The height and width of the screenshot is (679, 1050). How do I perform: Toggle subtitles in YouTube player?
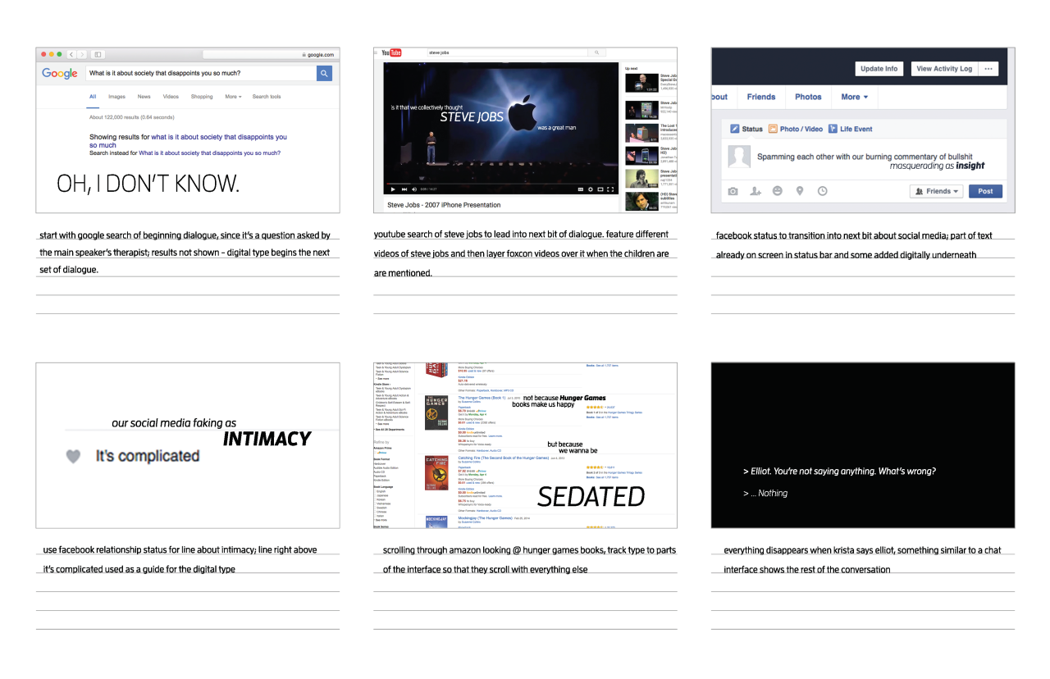coord(579,189)
